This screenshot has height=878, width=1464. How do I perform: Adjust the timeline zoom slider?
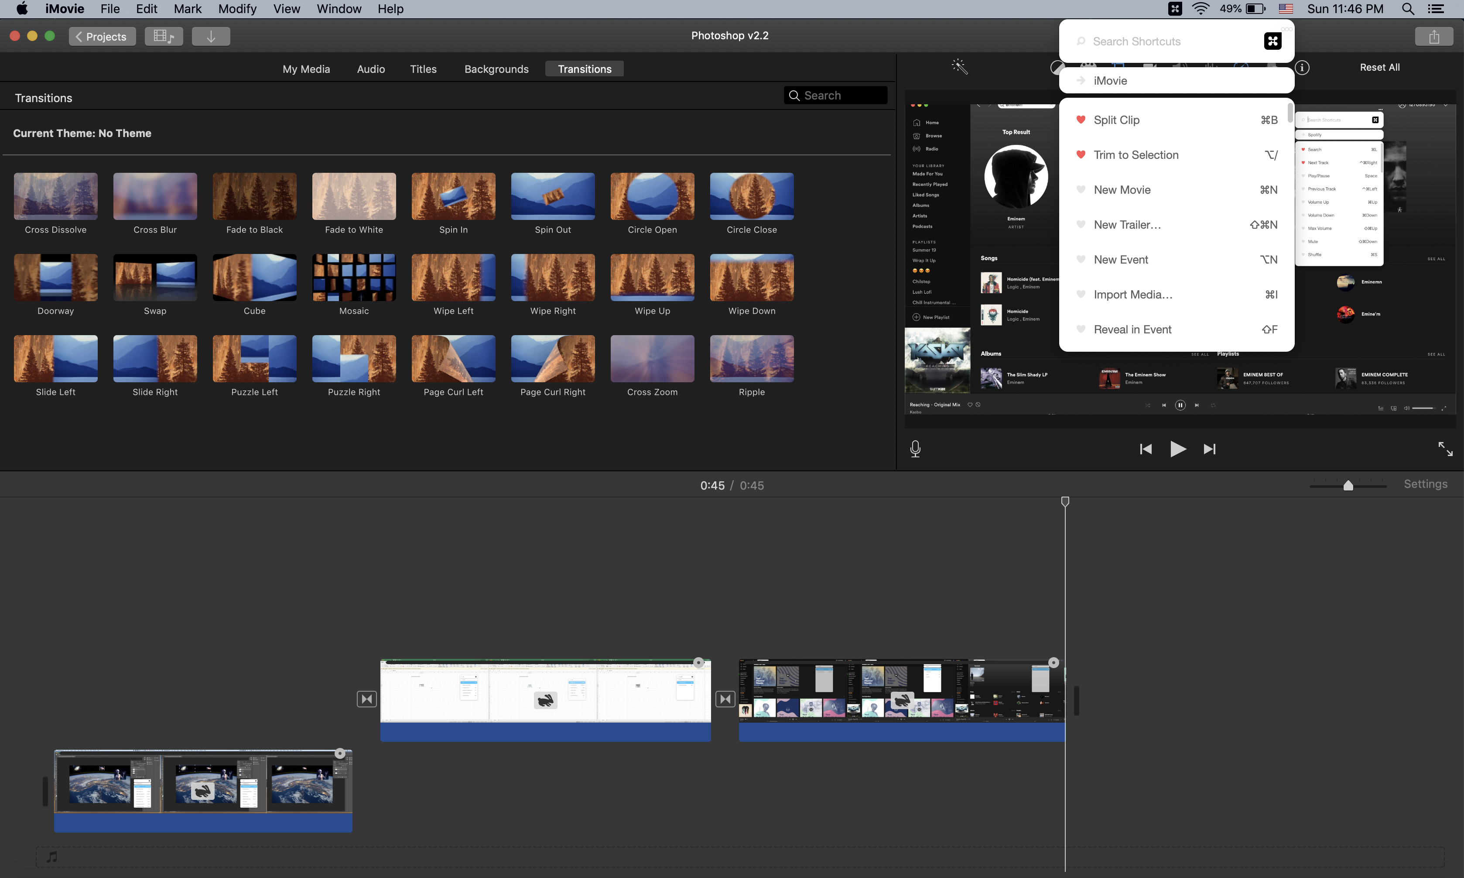coord(1348,485)
